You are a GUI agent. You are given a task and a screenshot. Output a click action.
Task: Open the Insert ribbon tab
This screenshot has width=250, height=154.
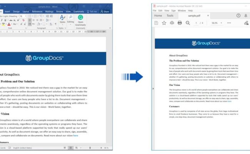pos(7,12)
